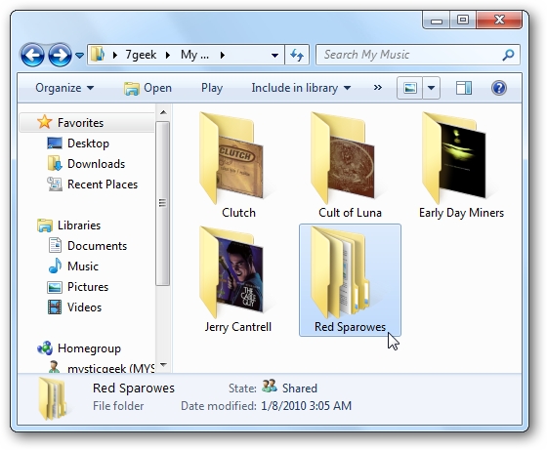Open Downloads in the navigation pane
Viewport: 547px width, 450px height.
point(86,164)
